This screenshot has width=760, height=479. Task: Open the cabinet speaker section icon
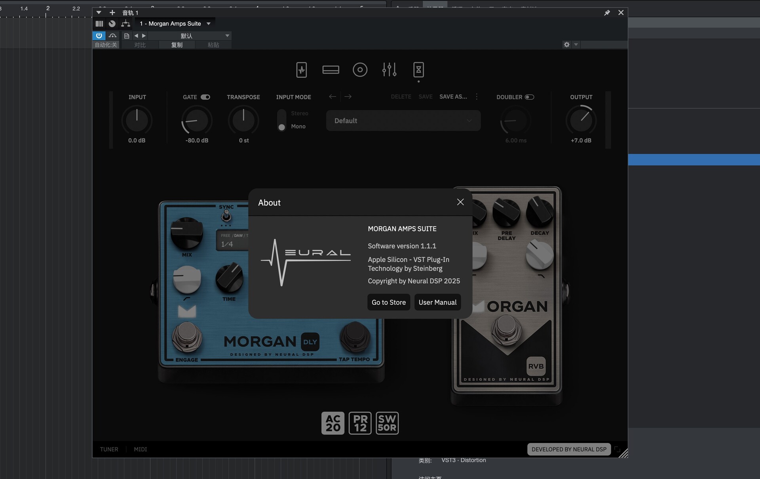tap(360, 70)
